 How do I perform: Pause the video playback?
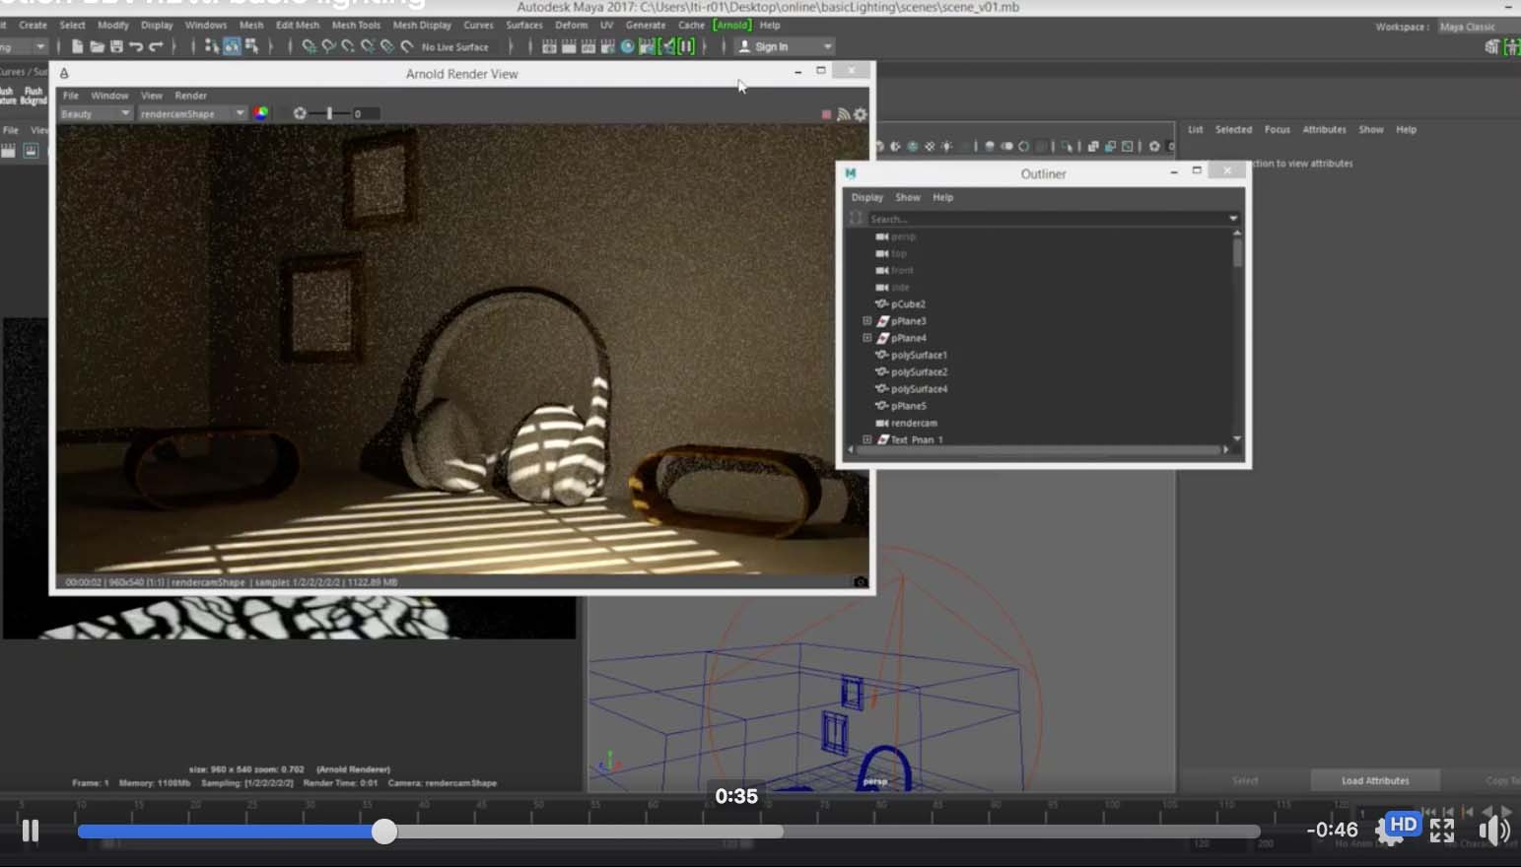(x=31, y=831)
